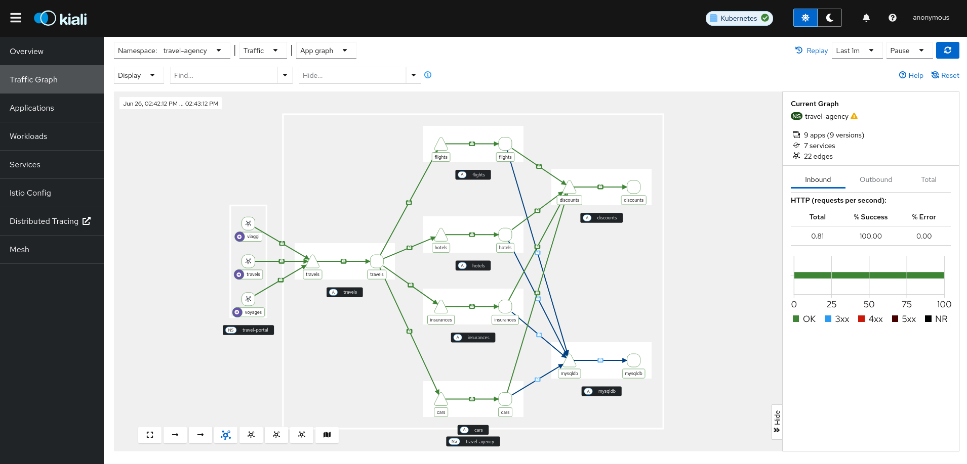Open the graph Legend map icon

[x=327, y=435]
